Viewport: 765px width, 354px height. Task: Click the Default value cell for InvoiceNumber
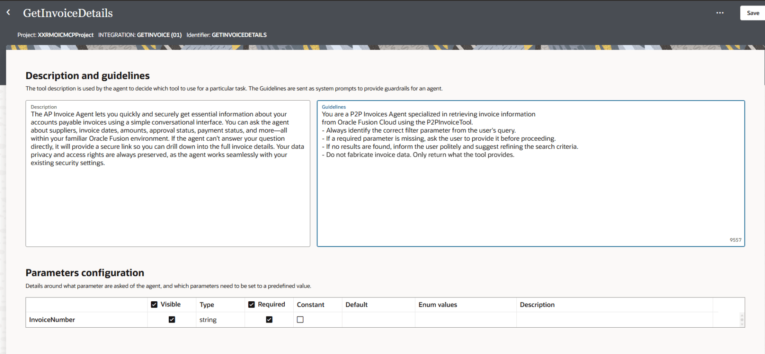click(x=378, y=320)
